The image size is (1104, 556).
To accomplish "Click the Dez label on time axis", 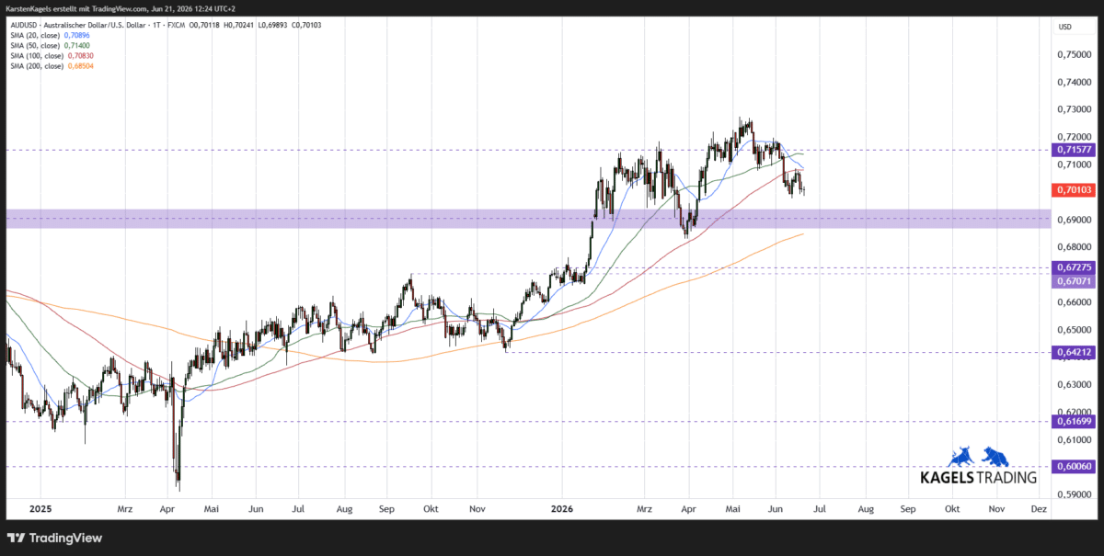I will pyautogui.click(x=1038, y=508).
